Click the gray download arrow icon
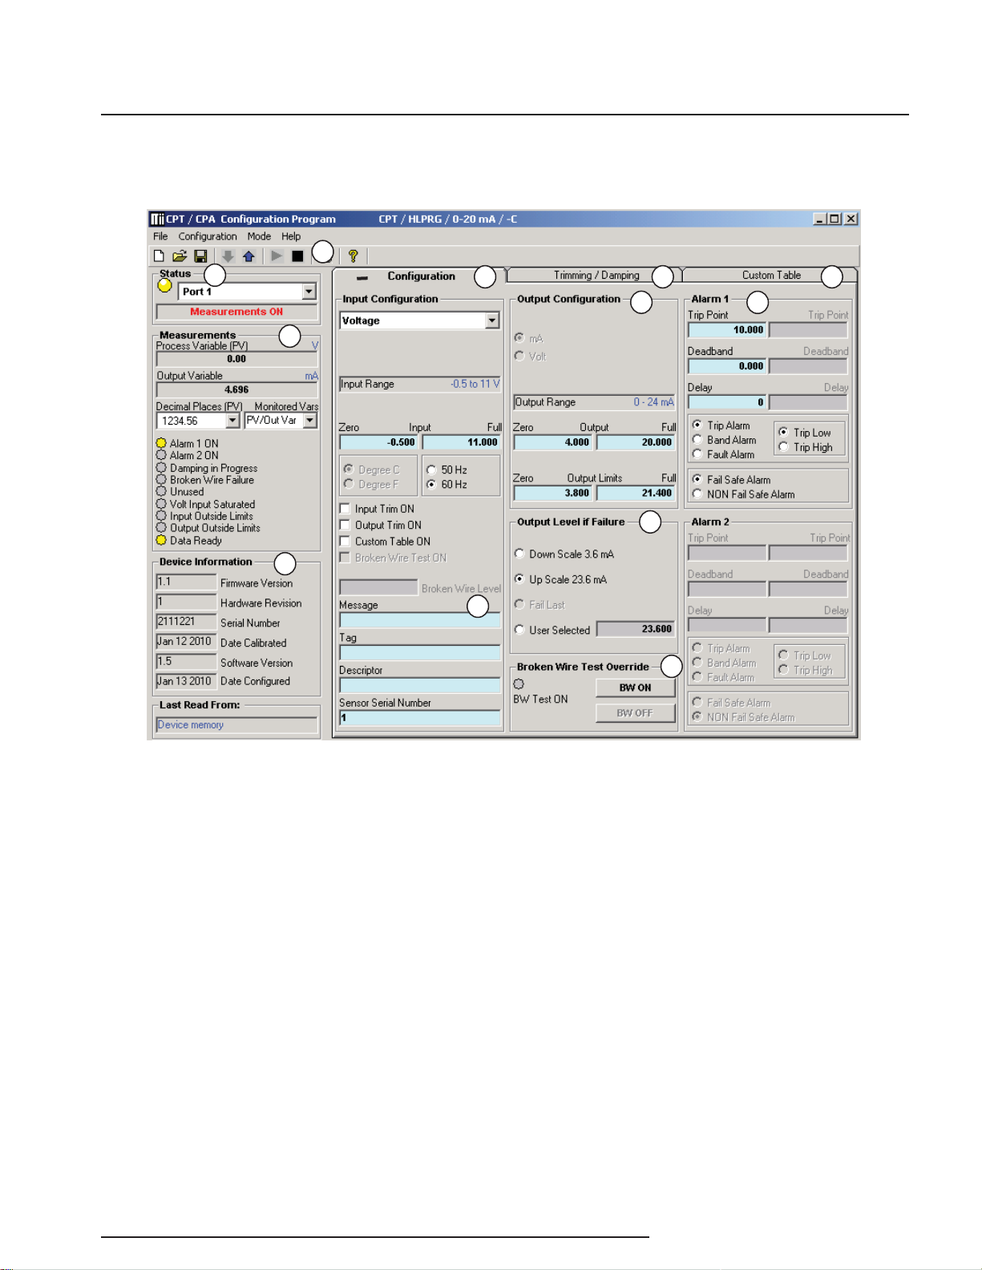 click(228, 256)
